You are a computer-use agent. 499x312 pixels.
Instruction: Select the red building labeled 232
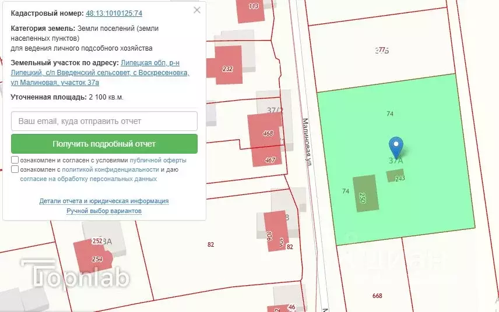(229, 65)
